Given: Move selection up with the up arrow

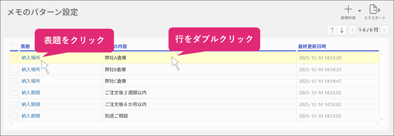Looking at the screenshot, I should click(x=332, y=30).
